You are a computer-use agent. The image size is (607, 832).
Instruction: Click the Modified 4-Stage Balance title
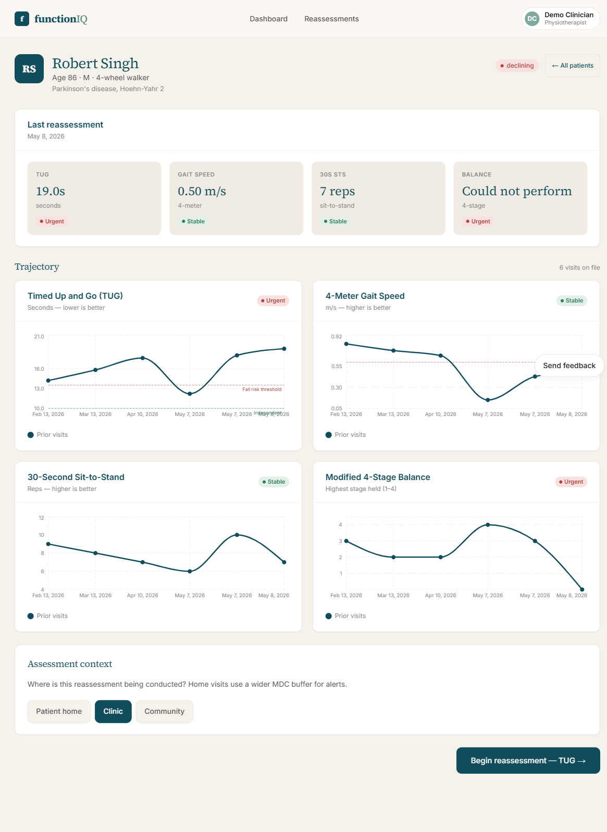tap(378, 477)
